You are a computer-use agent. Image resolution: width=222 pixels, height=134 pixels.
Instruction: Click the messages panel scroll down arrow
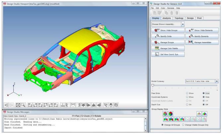pos(145,130)
